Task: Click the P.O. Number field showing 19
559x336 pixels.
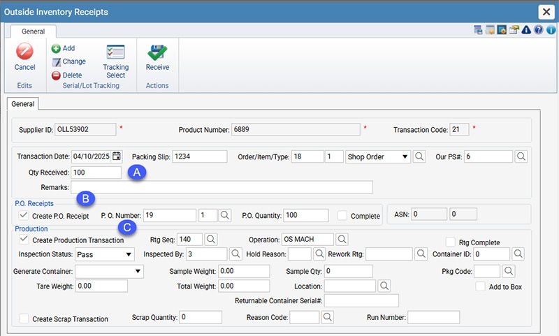Action: coord(170,215)
